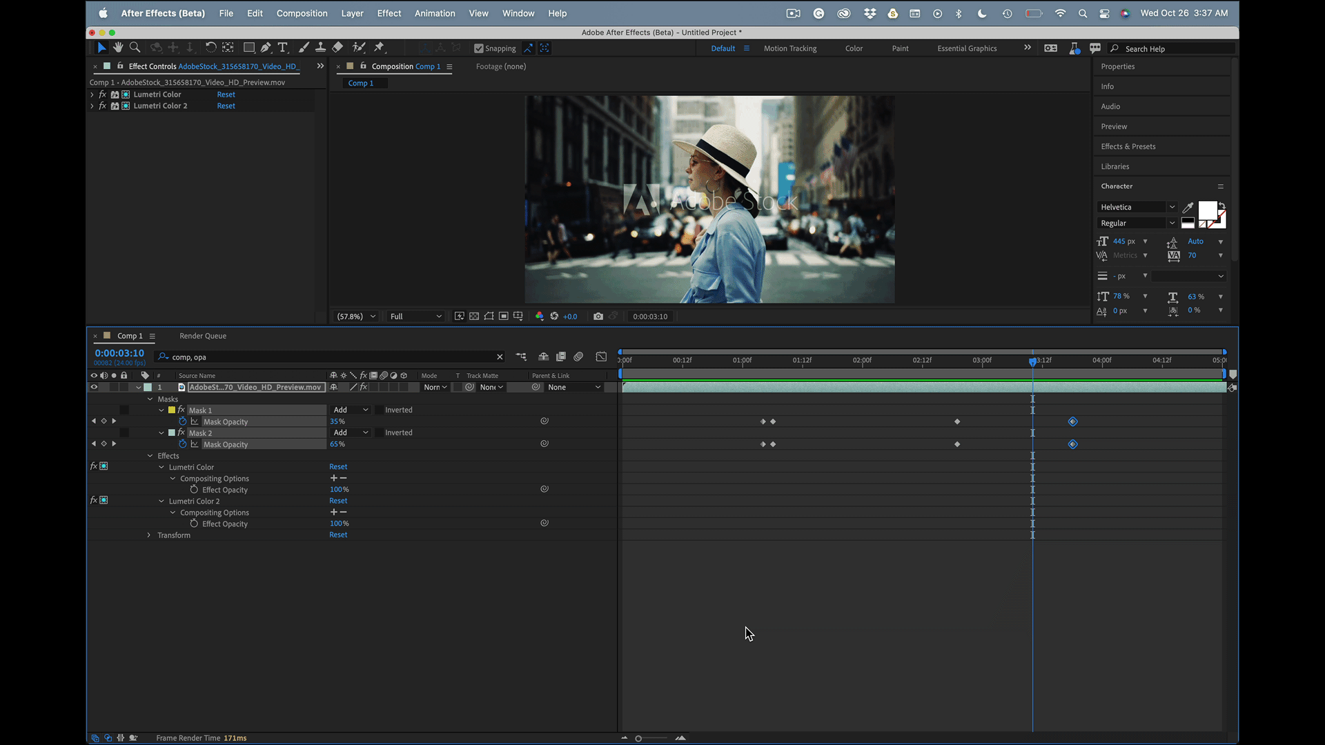Click the white fill color swatch
Image resolution: width=1325 pixels, height=745 pixels.
pos(1207,210)
